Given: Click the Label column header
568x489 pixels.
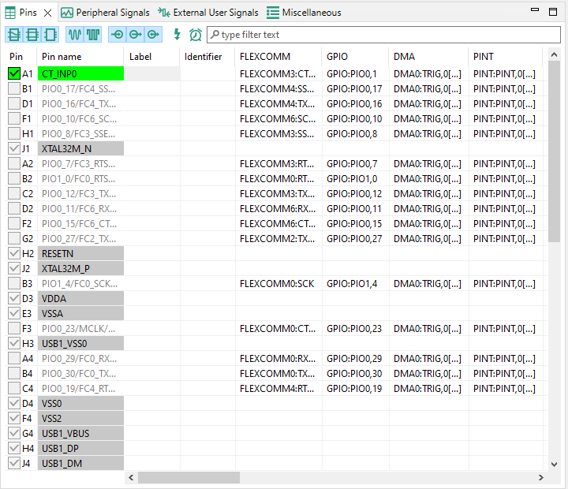Looking at the screenshot, I should [x=152, y=57].
